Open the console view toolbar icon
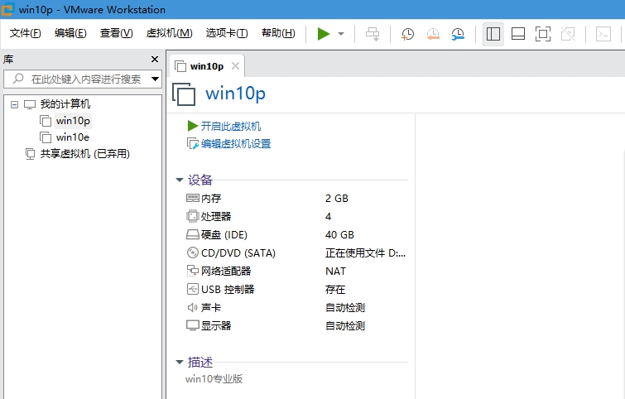The height and width of the screenshot is (399, 625). point(603,34)
